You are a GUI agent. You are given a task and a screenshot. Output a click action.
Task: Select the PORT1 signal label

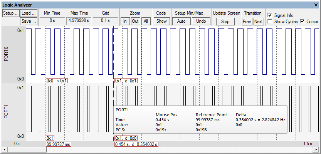point(6,112)
